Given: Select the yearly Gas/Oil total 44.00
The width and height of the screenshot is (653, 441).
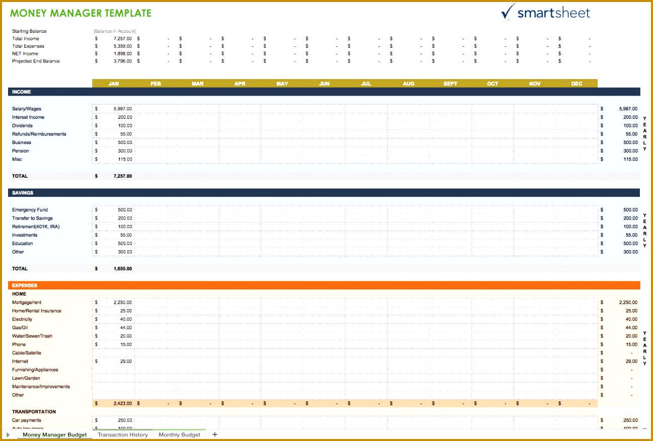Looking at the screenshot, I should [631, 328].
